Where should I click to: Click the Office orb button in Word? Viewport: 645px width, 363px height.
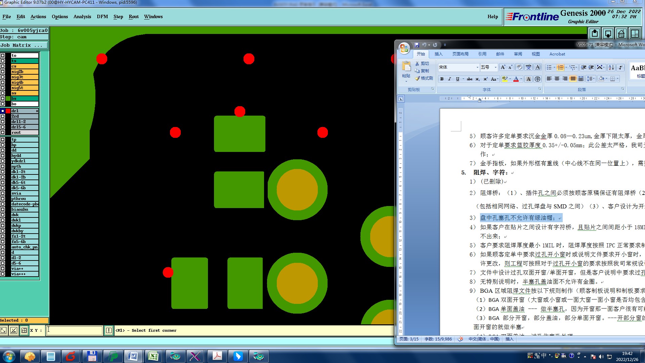404,48
